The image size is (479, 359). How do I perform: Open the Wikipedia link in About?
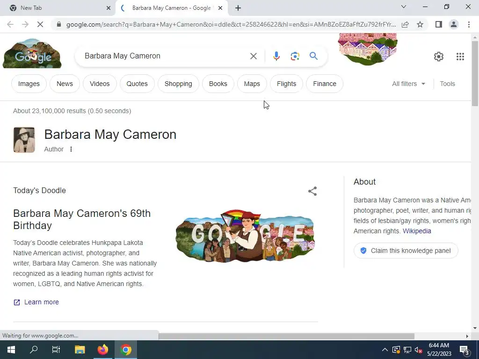417,231
